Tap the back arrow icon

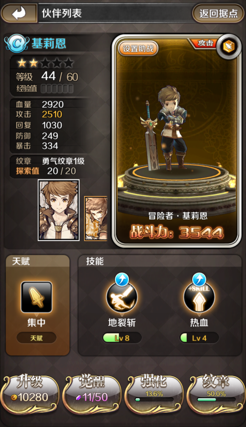(19, 13)
